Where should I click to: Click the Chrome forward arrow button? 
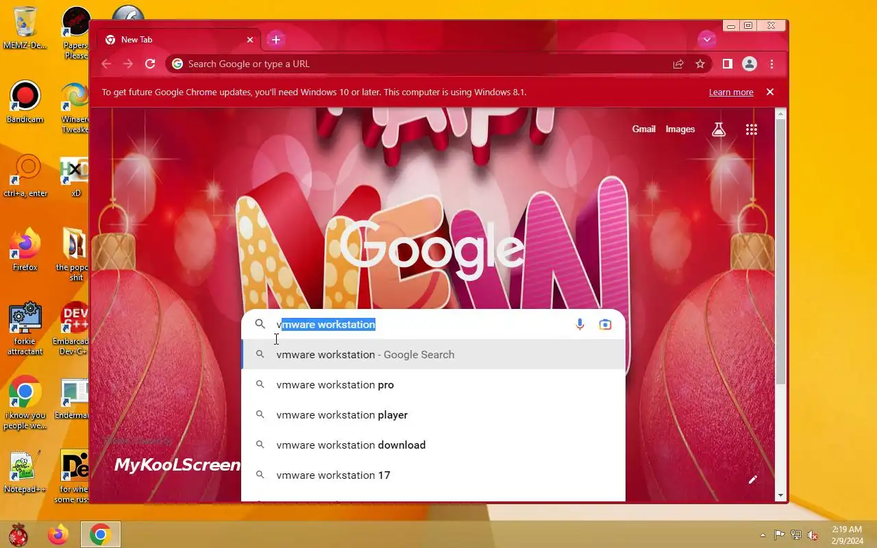tap(128, 64)
